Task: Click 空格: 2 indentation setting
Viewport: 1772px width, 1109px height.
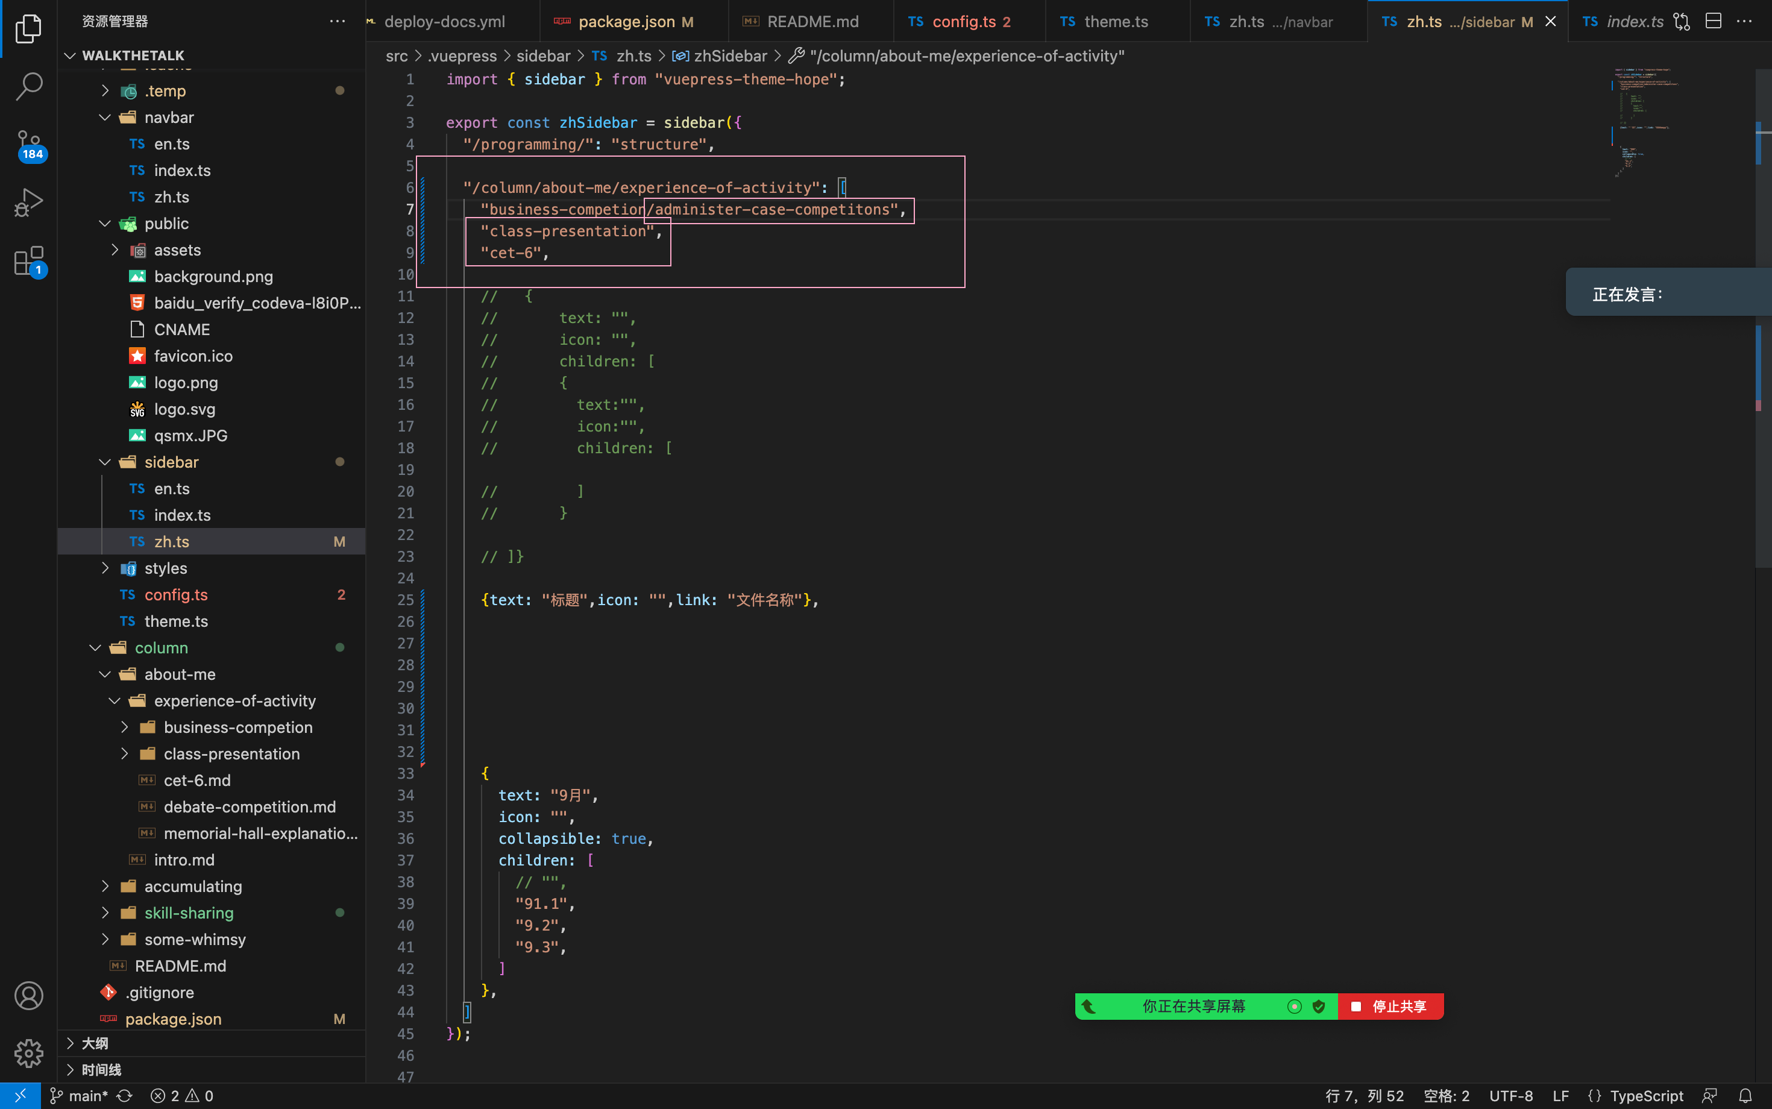Action: [1447, 1095]
